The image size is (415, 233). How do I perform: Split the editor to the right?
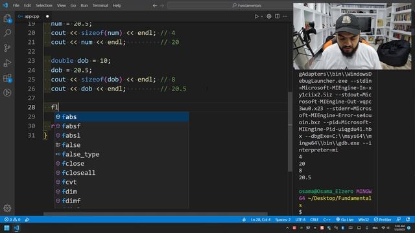(x=277, y=16)
